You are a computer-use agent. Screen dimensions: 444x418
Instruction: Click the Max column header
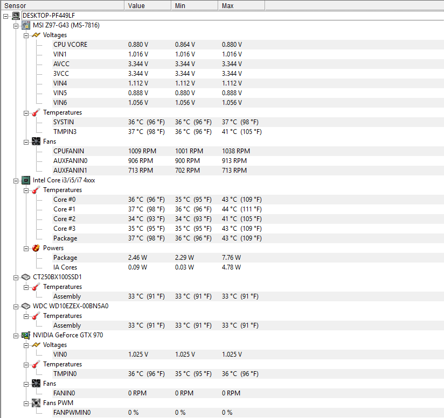[241, 6]
